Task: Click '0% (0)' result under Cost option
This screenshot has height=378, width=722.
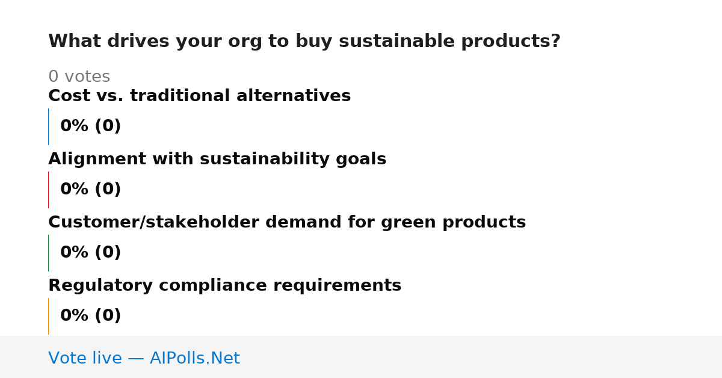Action: pos(90,126)
